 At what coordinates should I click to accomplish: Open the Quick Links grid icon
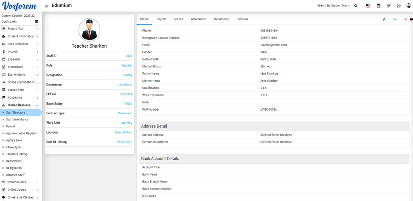coord(36,21)
